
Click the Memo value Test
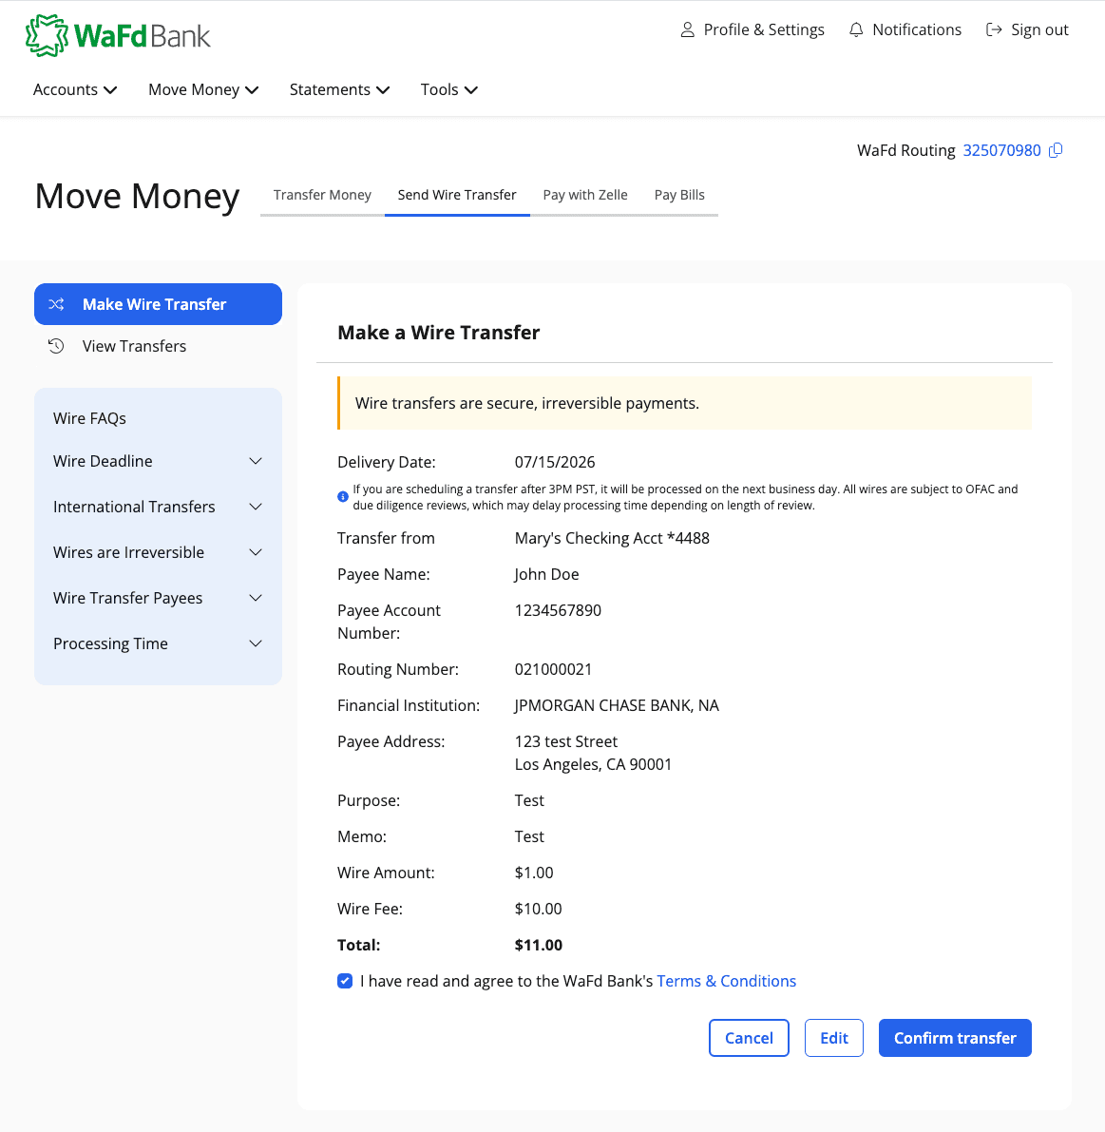point(529,836)
